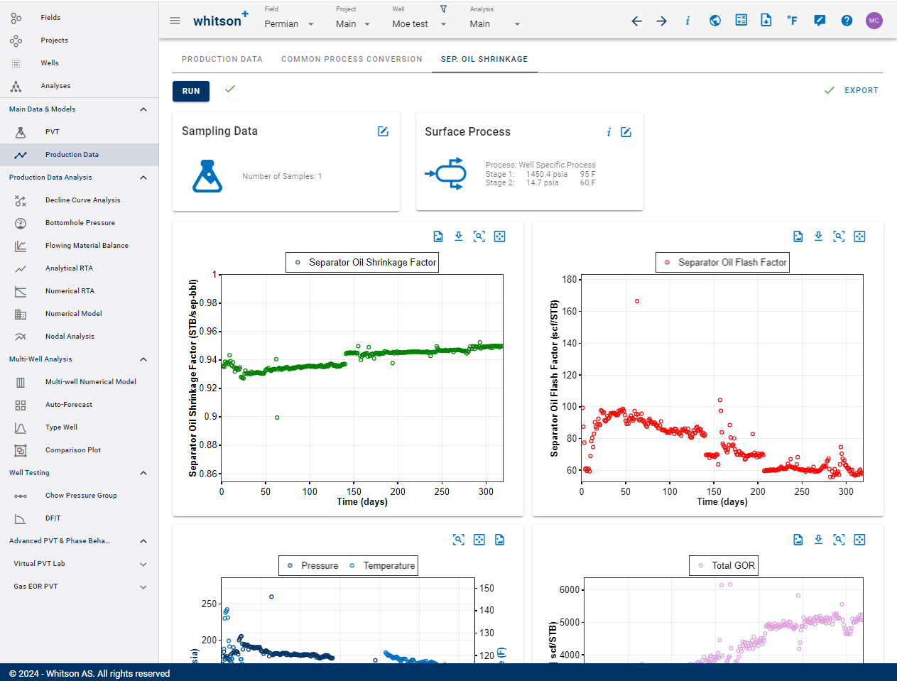Click the file download icon in the header
This screenshot has width=897, height=681.
pos(766,20)
